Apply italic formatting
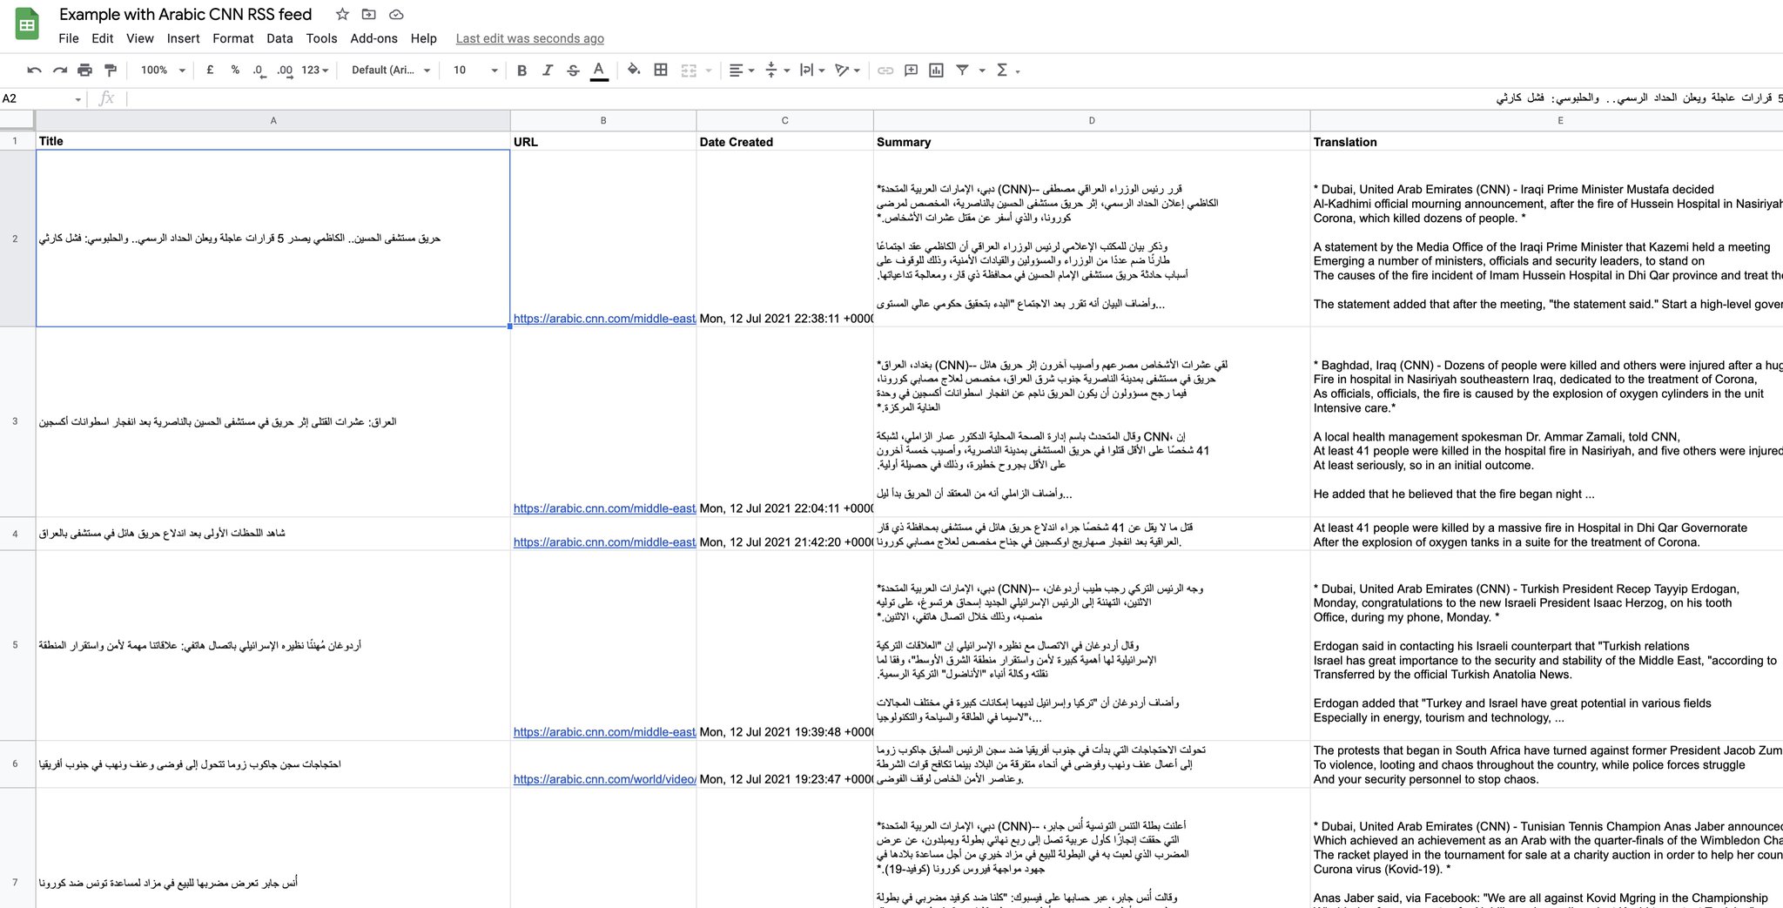 (x=547, y=70)
